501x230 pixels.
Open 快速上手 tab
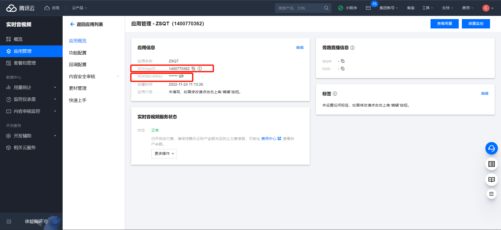[x=78, y=100]
